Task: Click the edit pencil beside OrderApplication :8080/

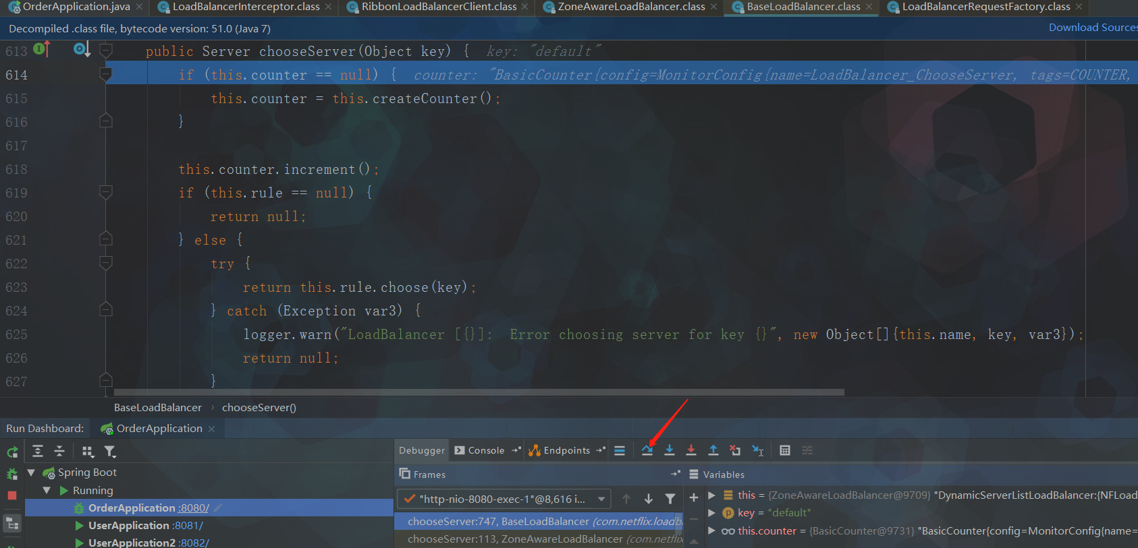Action: (x=218, y=508)
